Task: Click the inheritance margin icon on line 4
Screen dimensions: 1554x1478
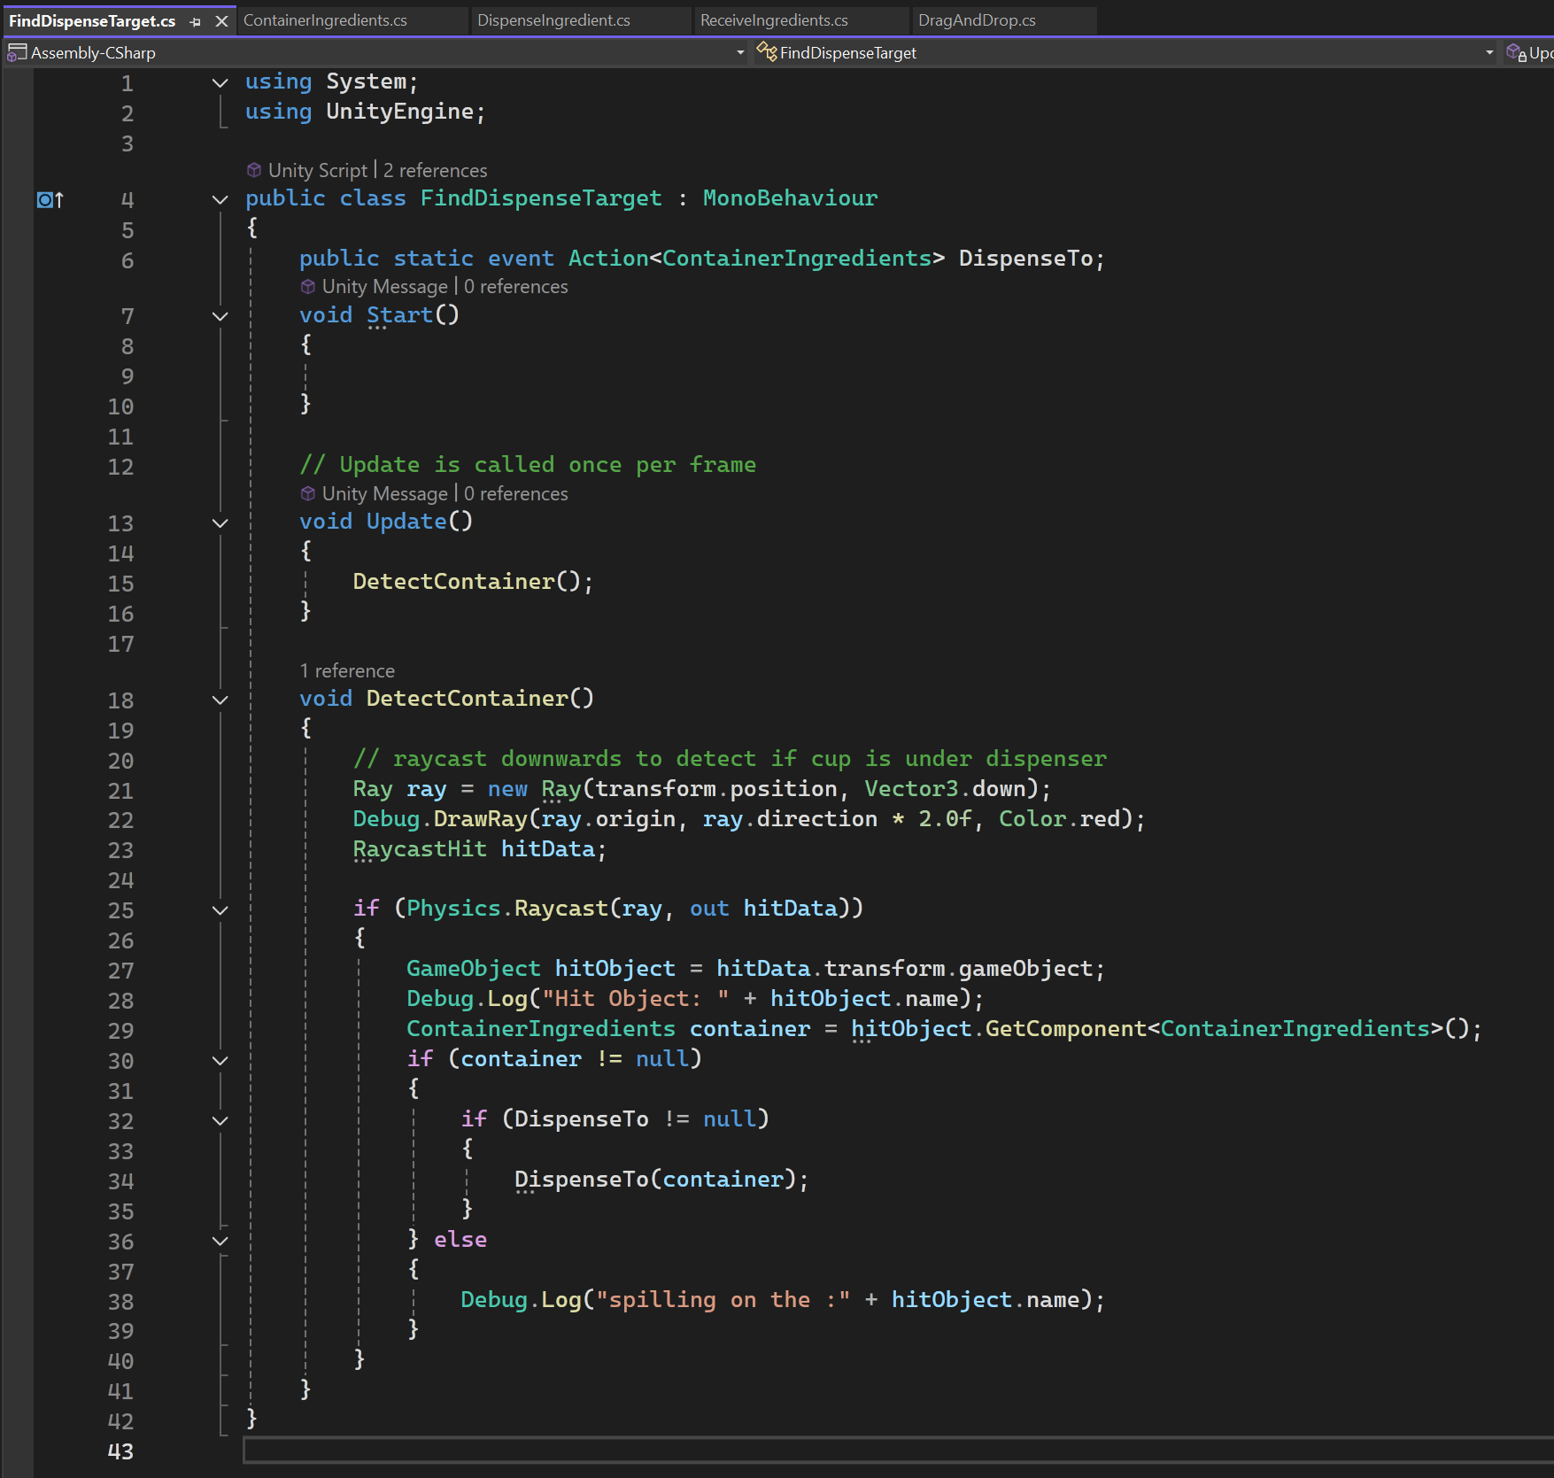Action: [x=50, y=200]
